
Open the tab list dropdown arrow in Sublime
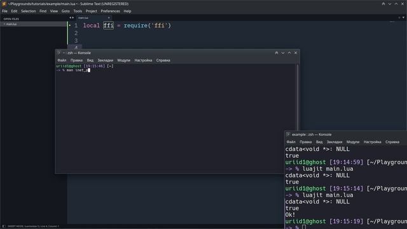point(403,18)
